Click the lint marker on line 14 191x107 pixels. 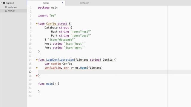pos(37,60)
